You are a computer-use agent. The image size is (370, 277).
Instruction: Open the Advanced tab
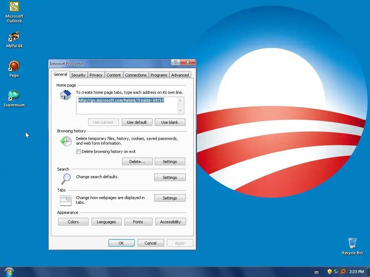[x=180, y=75]
